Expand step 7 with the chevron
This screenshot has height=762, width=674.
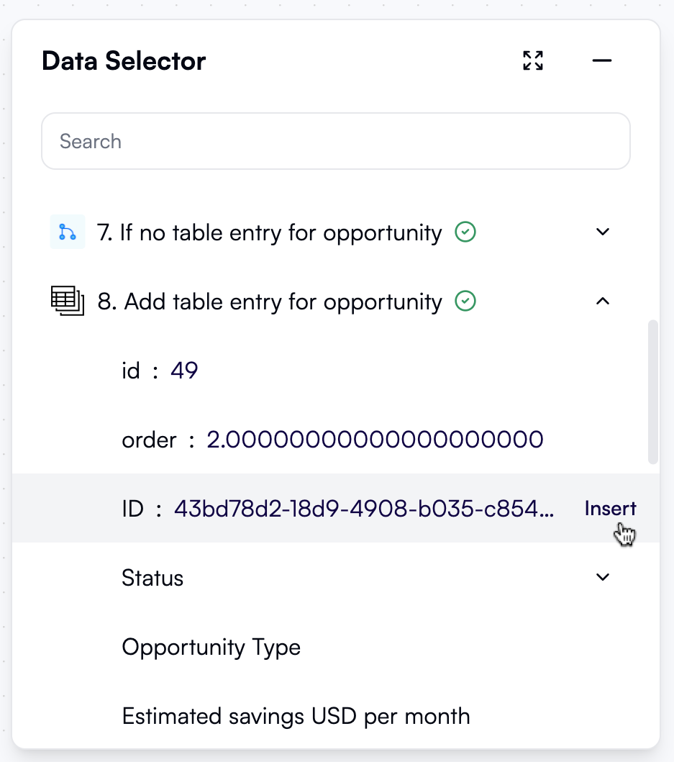pos(603,232)
